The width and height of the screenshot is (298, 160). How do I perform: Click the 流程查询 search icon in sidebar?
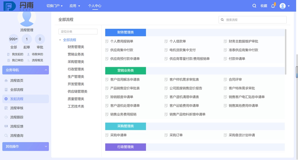pos(6,136)
